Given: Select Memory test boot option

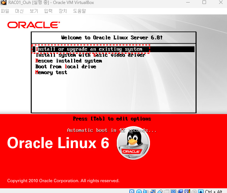Looking at the screenshot, I should (51, 72).
